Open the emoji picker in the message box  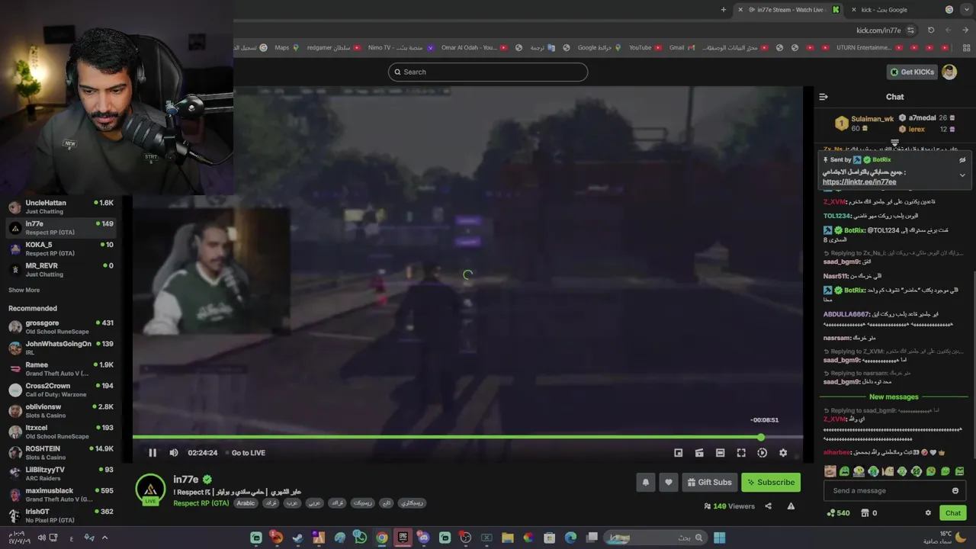tap(955, 490)
